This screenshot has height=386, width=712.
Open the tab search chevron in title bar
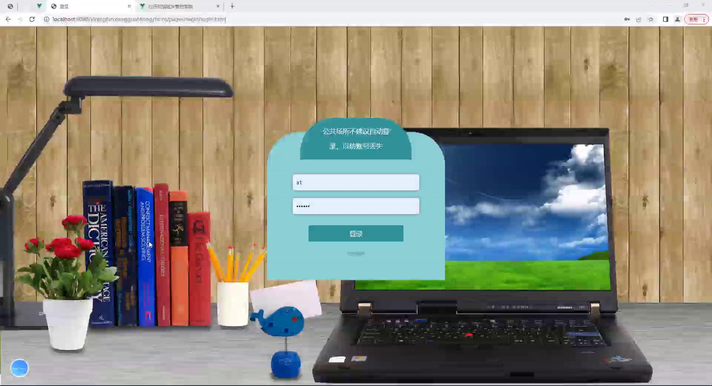652,6
